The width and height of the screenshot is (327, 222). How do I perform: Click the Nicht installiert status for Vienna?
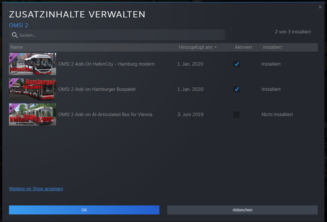277,115
